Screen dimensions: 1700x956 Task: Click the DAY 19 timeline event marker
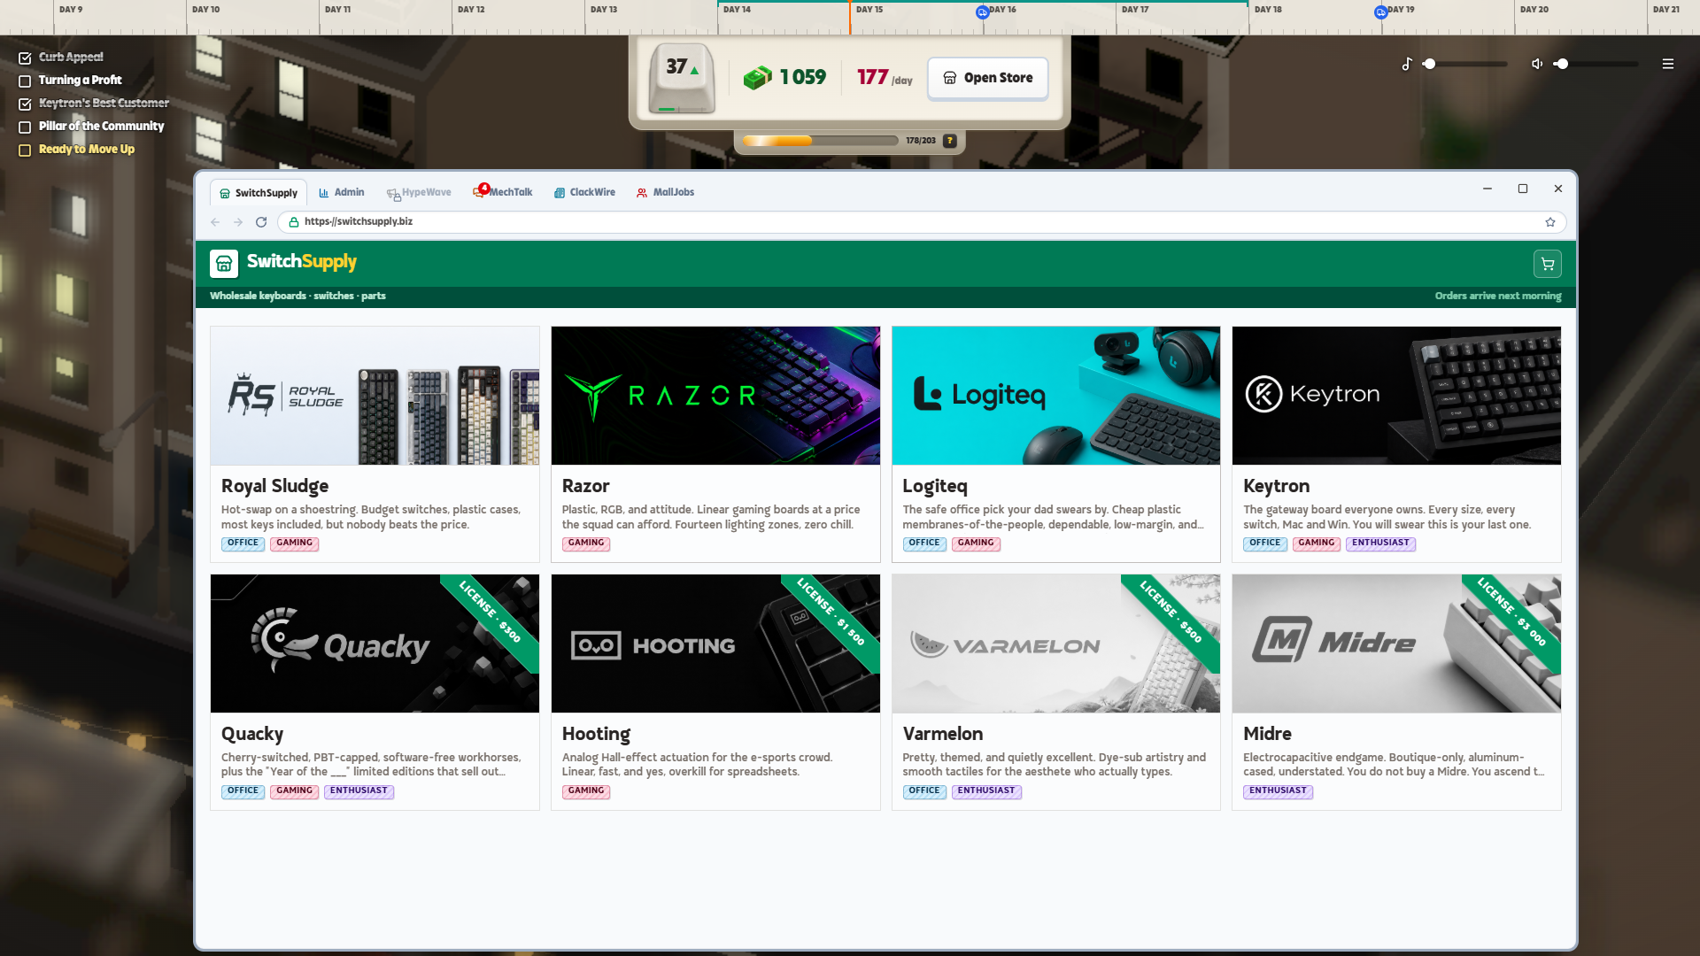coord(1380,12)
